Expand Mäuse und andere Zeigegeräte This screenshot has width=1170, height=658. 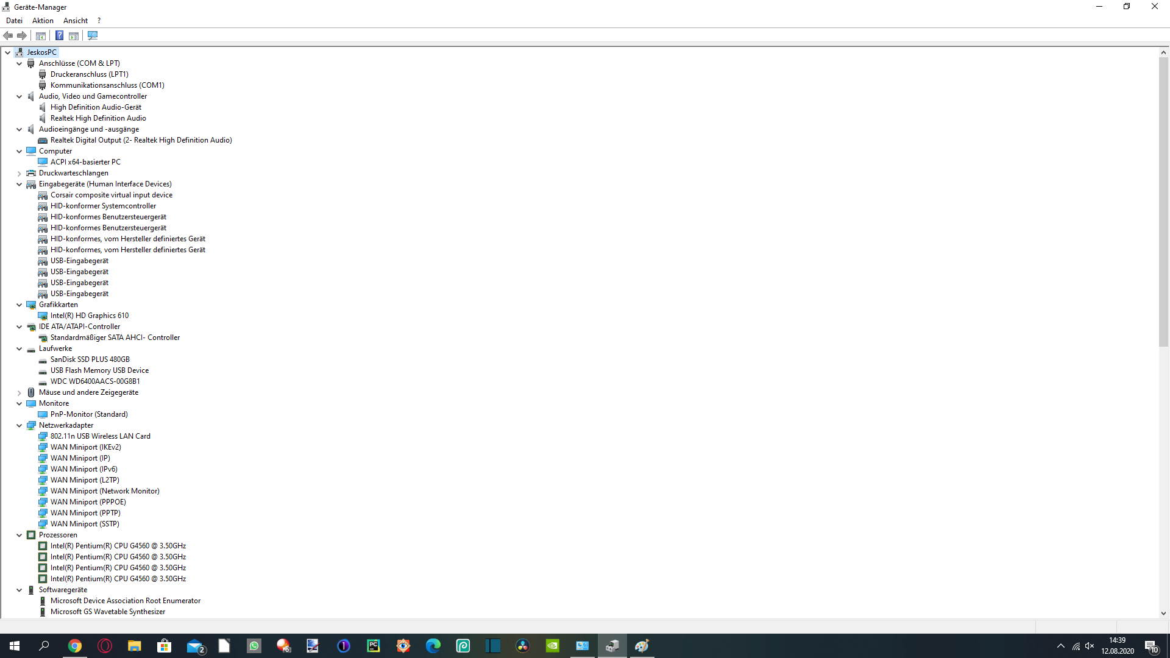[x=19, y=392]
